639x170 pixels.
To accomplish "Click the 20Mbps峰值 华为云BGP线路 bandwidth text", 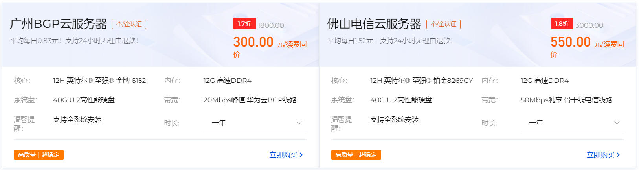I will [250, 100].
